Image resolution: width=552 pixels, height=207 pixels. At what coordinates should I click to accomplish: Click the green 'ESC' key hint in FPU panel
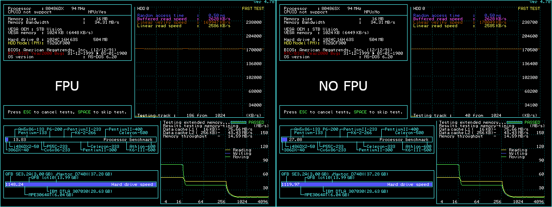tap(27, 112)
